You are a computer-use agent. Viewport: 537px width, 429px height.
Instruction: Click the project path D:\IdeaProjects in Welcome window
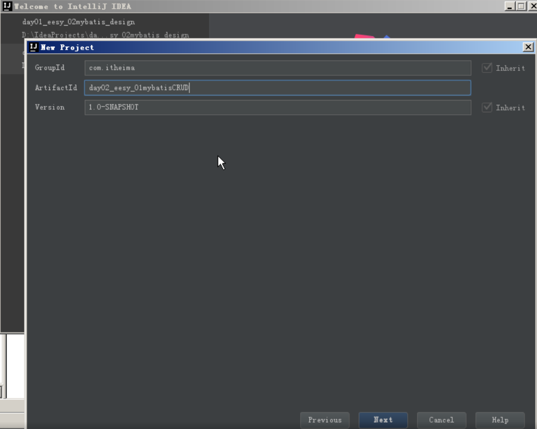tap(106, 35)
